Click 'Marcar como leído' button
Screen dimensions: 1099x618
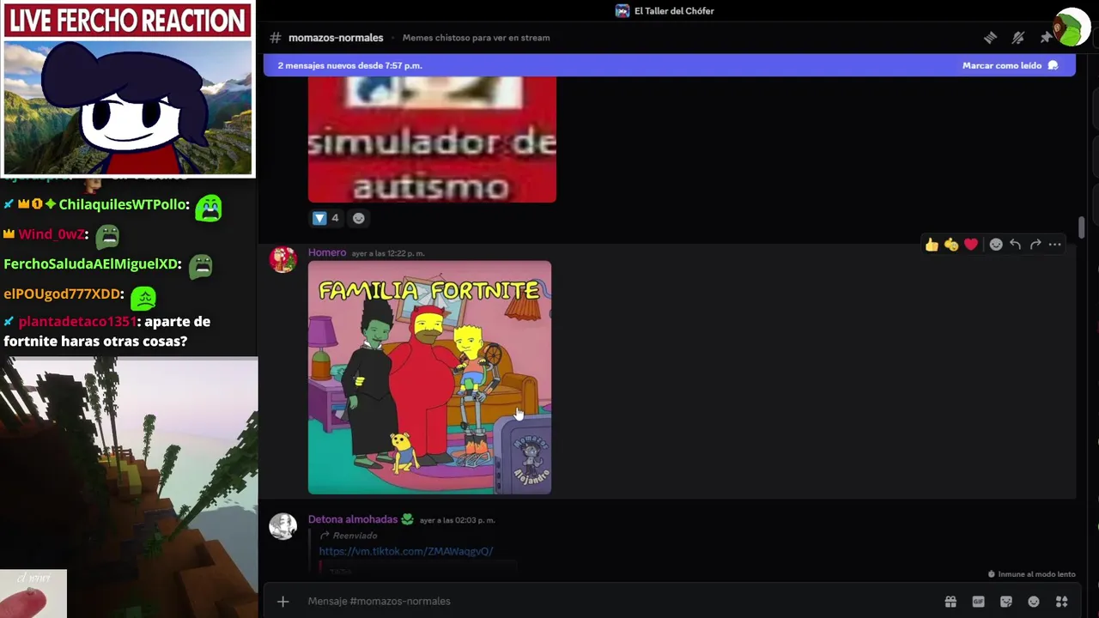pyautogui.click(x=1010, y=65)
